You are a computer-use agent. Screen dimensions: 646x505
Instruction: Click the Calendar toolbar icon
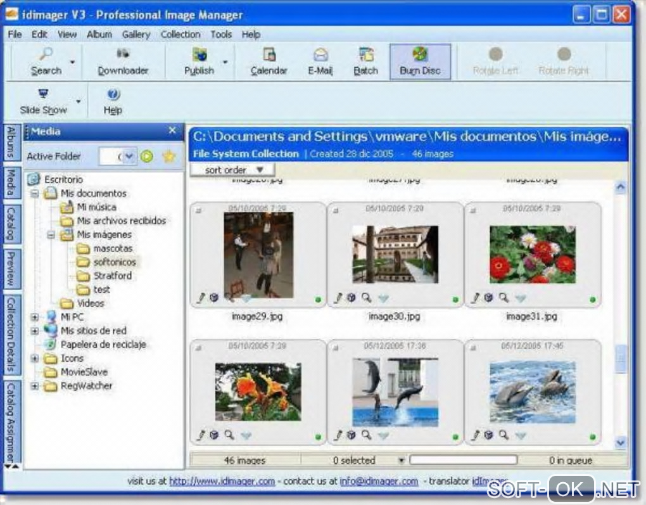click(269, 62)
